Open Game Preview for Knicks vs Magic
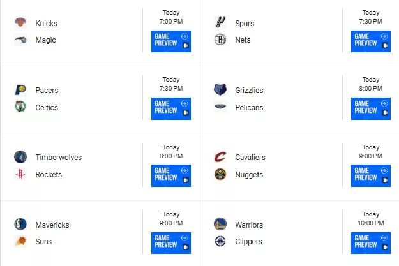 (x=171, y=41)
